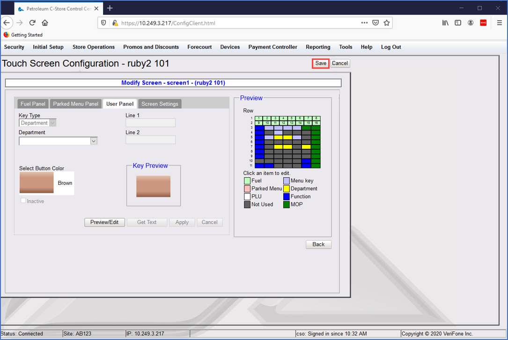Select fuel key 12 in preview grid
Image resolution: width=508 pixels, height=340 pixels.
(x=283, y=123)
